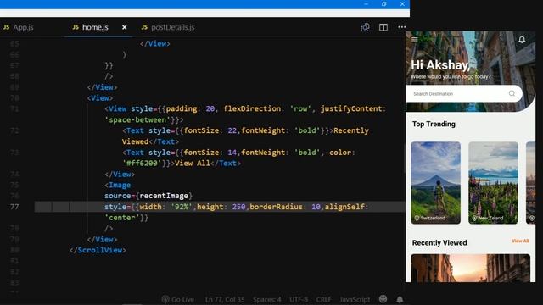Open notifications bell in status bar
The width and height of the screenshot is (543, 305).
[400, 299]
